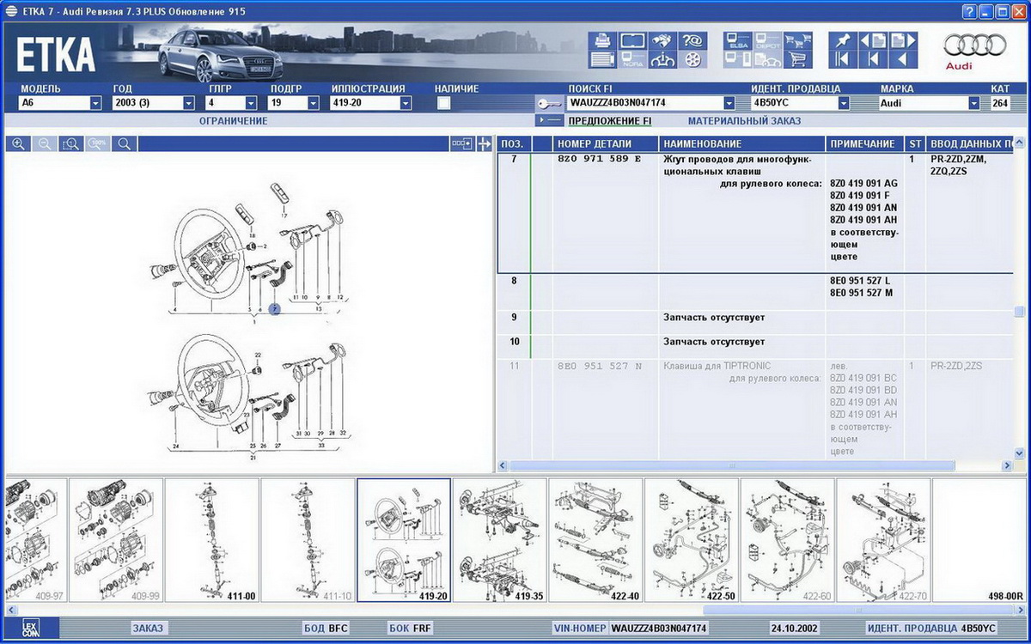Screen dimensions: 1031x644
Task: Click the КАТ field showing 264
Action: click(1000, 103)
